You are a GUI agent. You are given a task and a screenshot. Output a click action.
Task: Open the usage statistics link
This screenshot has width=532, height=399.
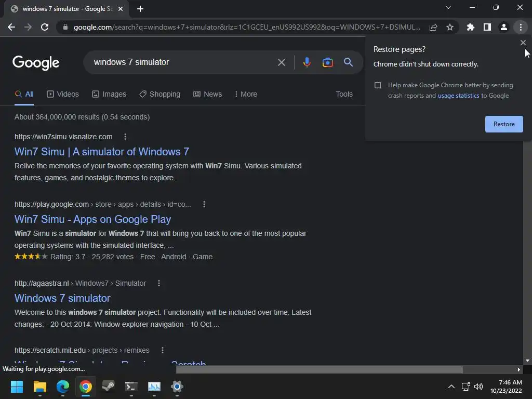coord(458,96)
